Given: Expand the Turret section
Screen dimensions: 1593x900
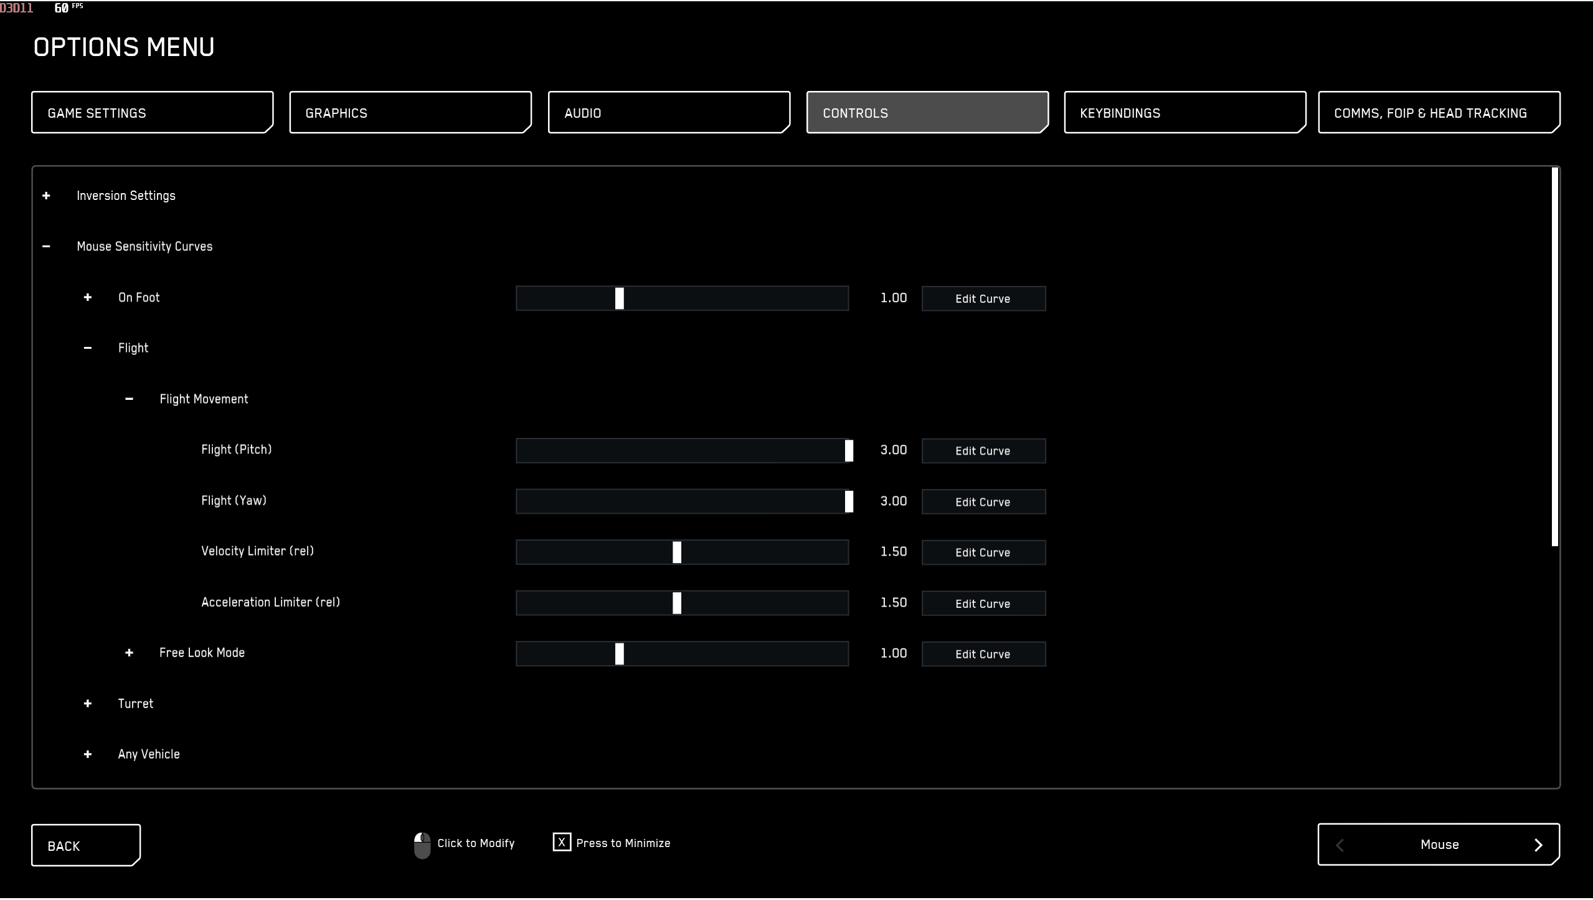Looking at the screenshot, I should point(88,703).
